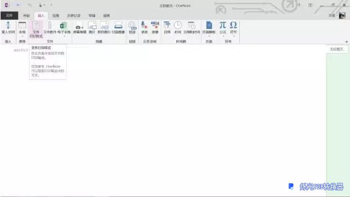Choose the Scanned Image icon

pyautogui.click(x=118, y=26)
